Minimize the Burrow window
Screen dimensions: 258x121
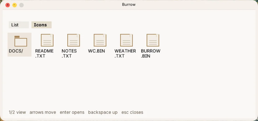[14, 5]
